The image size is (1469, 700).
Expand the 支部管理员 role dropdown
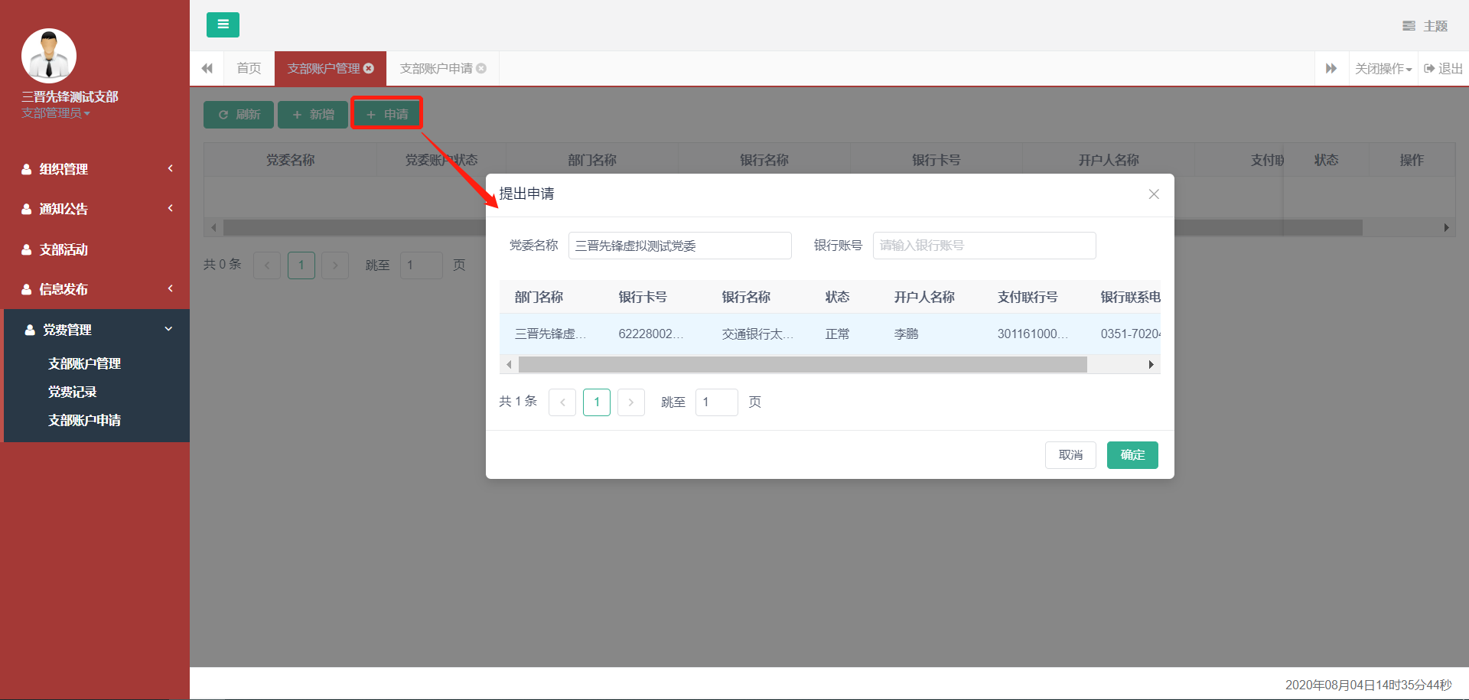click(x=56, y=113)
